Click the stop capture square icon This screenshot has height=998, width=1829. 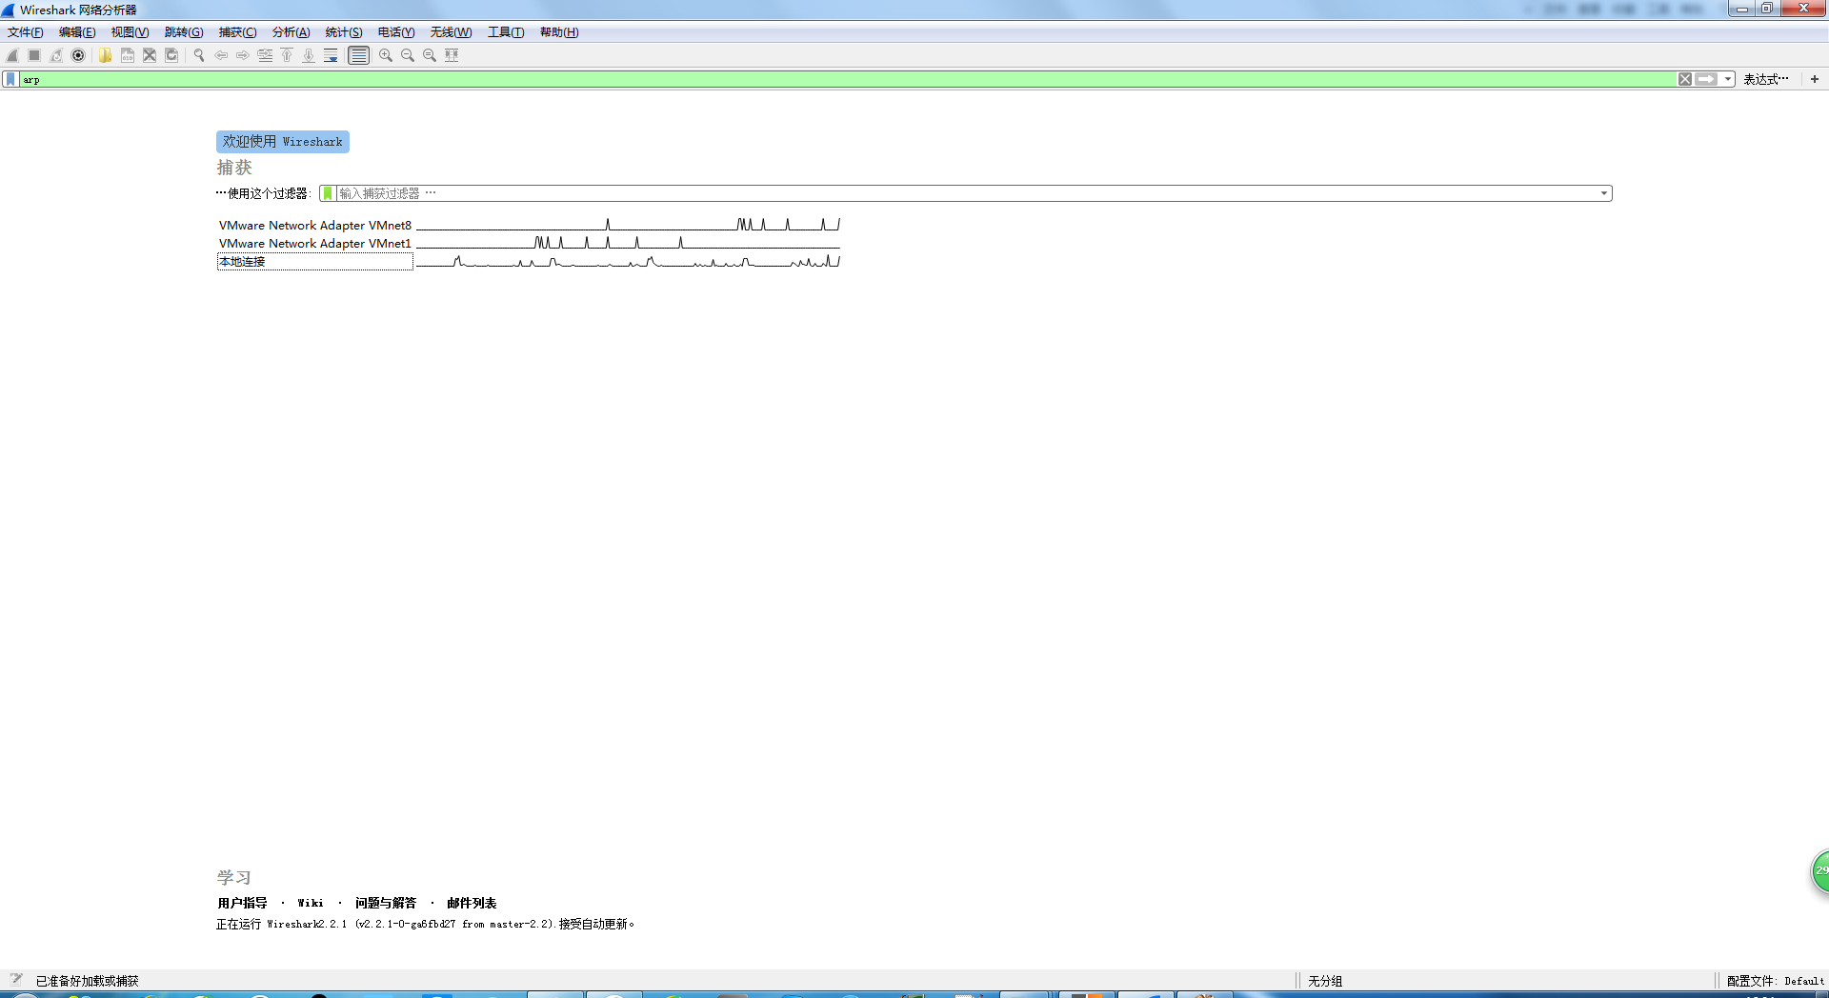click(34, 55)
